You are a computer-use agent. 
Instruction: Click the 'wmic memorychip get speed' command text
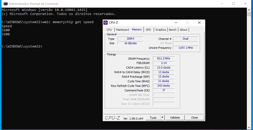68,22
